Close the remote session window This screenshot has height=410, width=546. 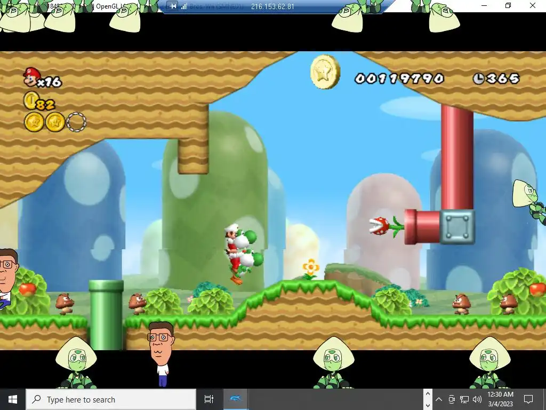533,5
